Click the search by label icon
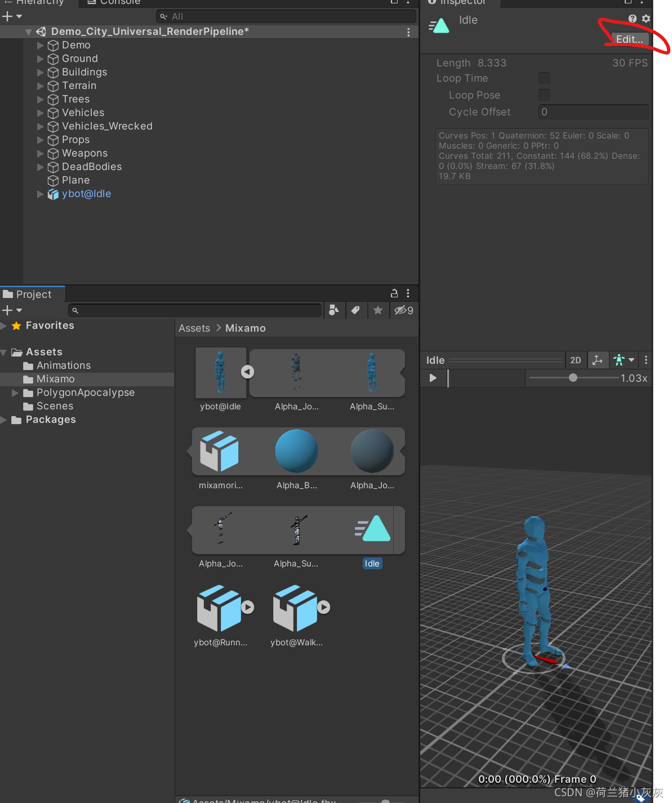Image resolution: width=672 pixels, height=803 pixels. (355, 310)
